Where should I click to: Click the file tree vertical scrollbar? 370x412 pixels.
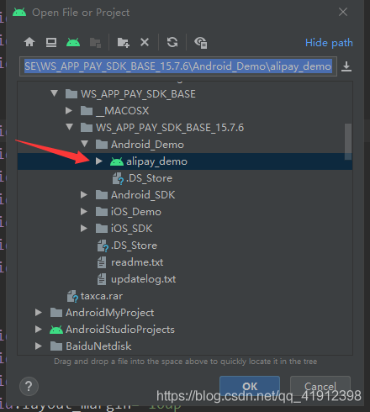tap(348, 142)
